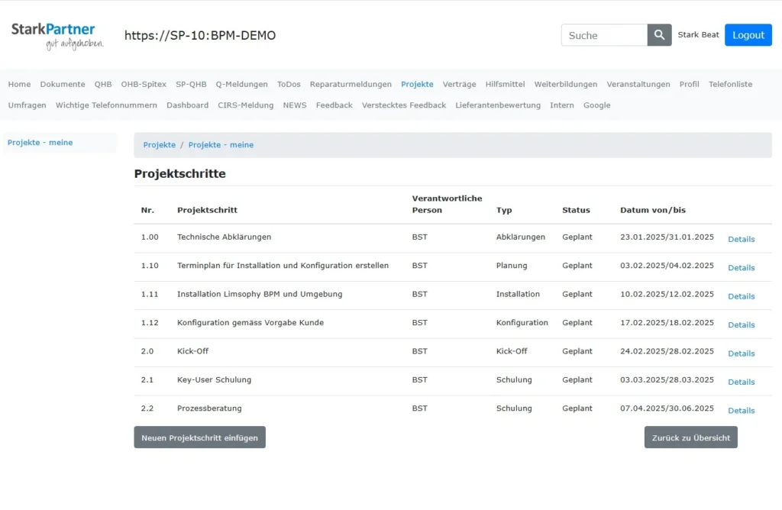Select the Projekte navigation item
Screen dimensions: 782x510
point(417,84)
